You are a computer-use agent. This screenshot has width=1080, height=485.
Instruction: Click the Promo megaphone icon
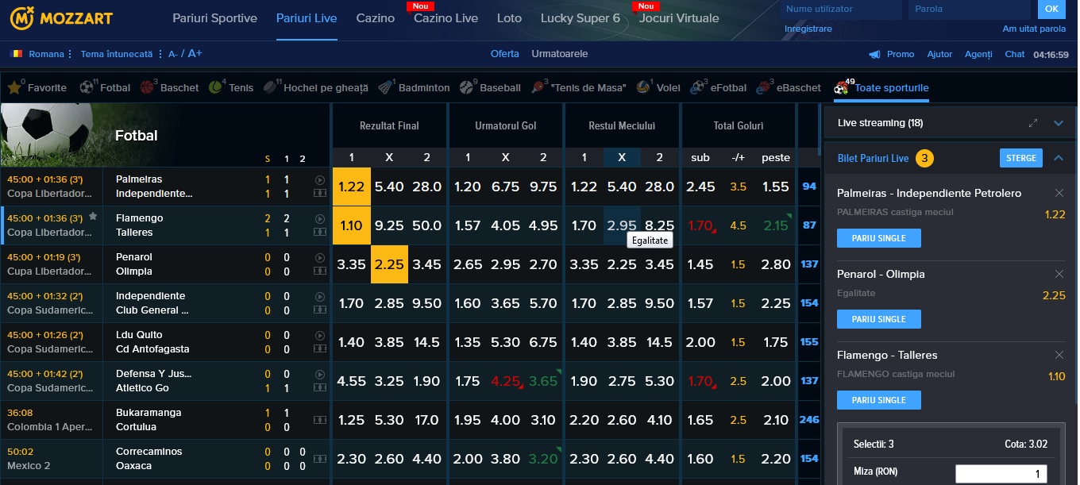coord(874,54)
